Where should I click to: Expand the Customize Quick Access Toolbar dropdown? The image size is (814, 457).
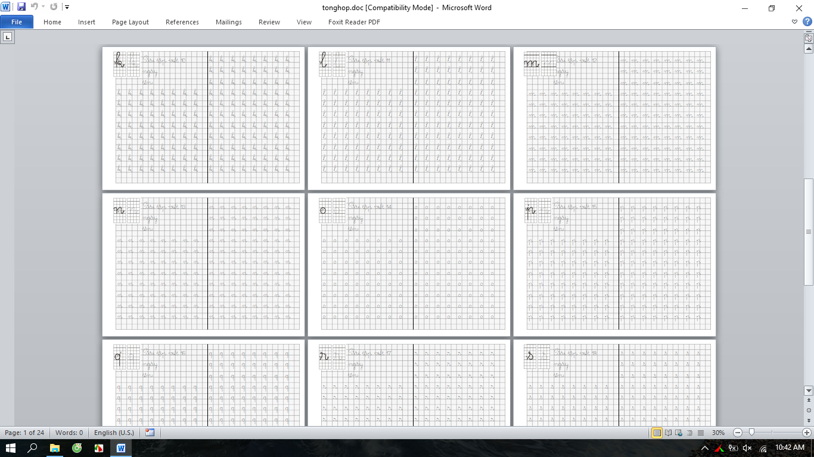coord(67,7)
